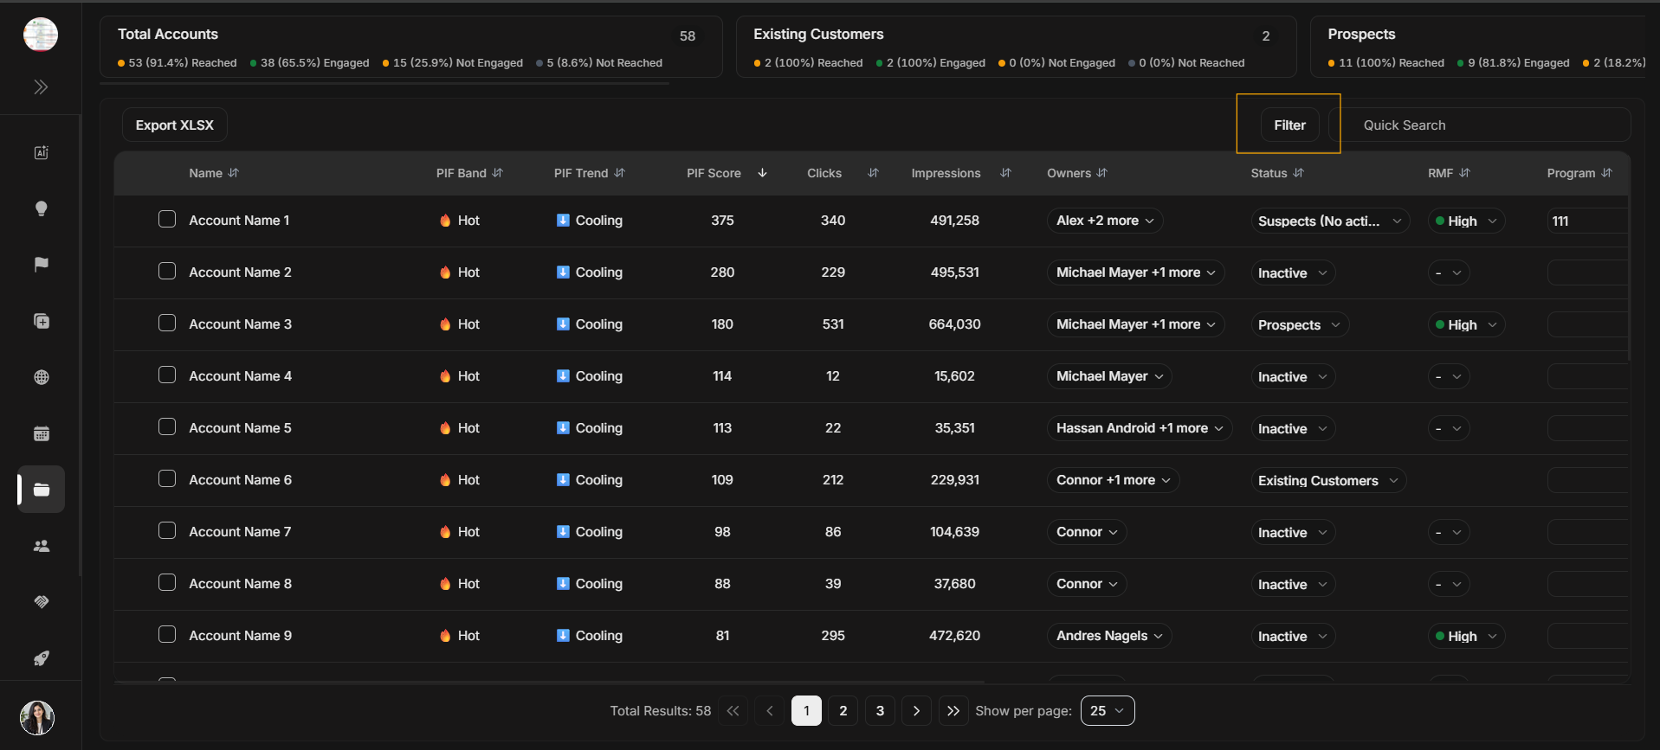This screenshot has height=750, width=1660.
Task: Click the user profile avatar in the sidebar
Action: [x=37, y=718]
